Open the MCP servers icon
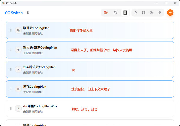 (159, 13)
